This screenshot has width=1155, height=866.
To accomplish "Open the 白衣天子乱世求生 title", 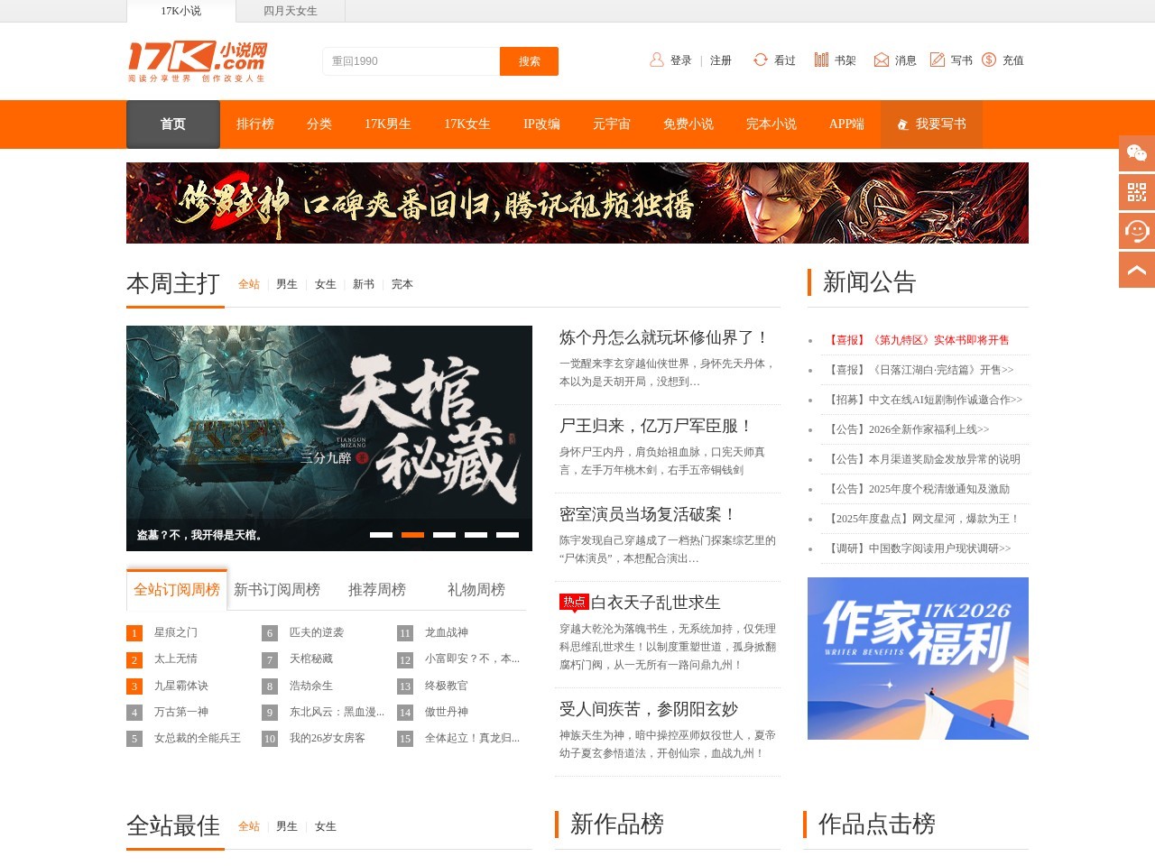I will coord(655,603).
